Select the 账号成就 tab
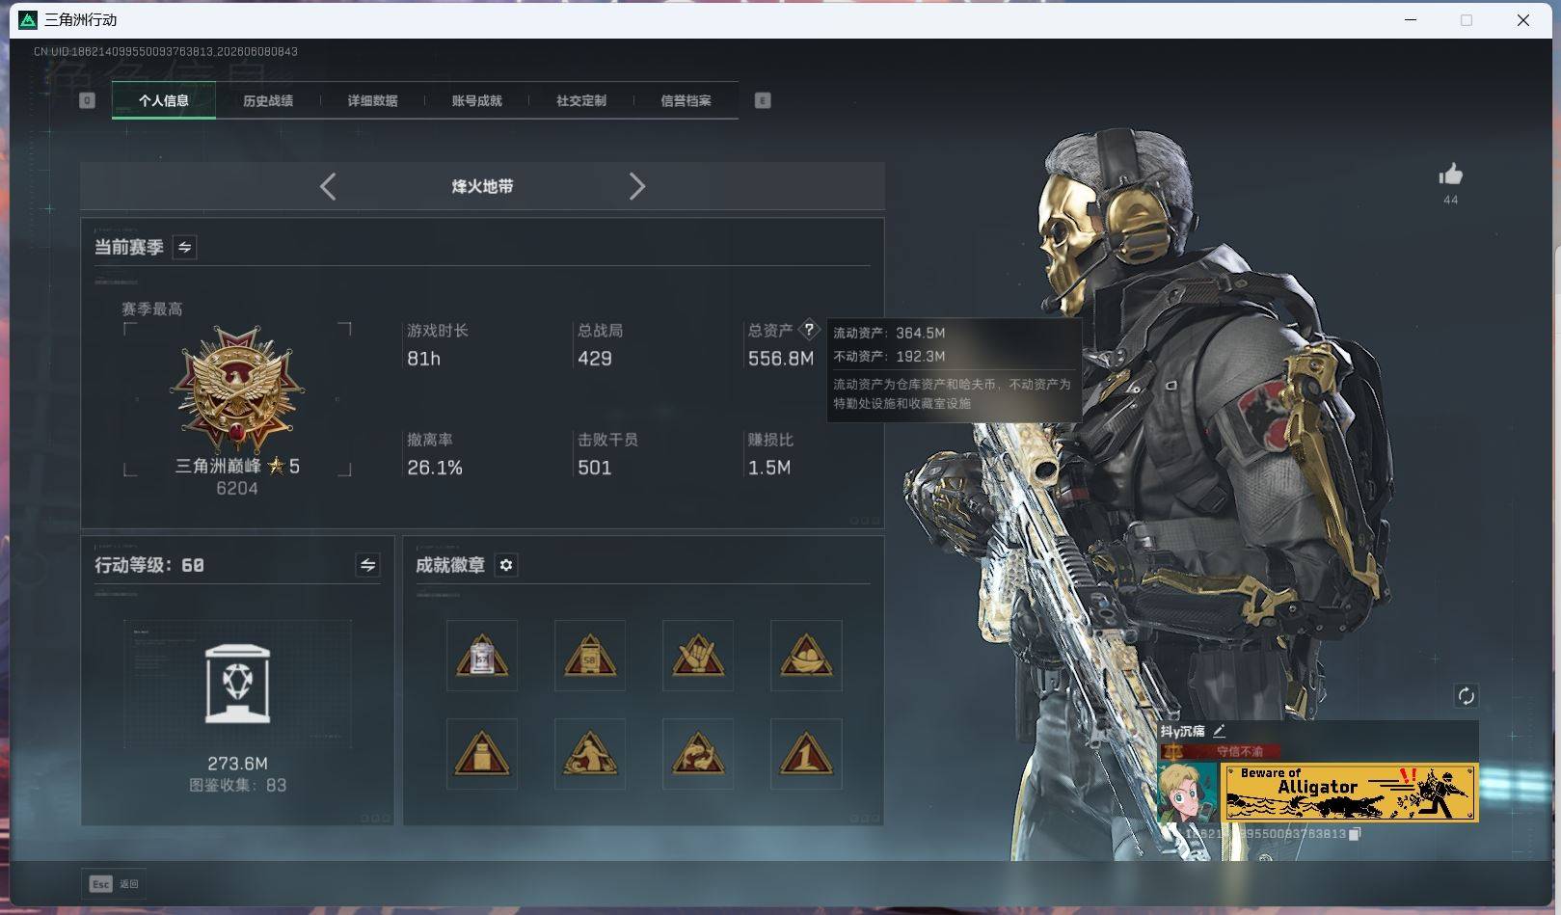1561x915 pixels. [x=476, y=100]
